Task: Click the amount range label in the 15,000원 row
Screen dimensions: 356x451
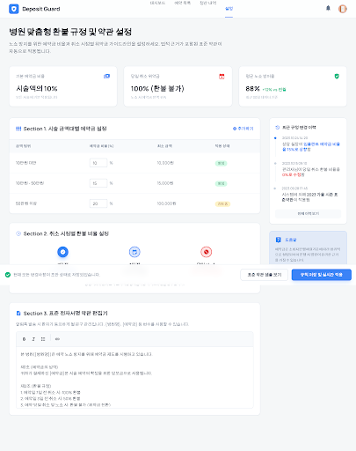Action: (30, 183)
